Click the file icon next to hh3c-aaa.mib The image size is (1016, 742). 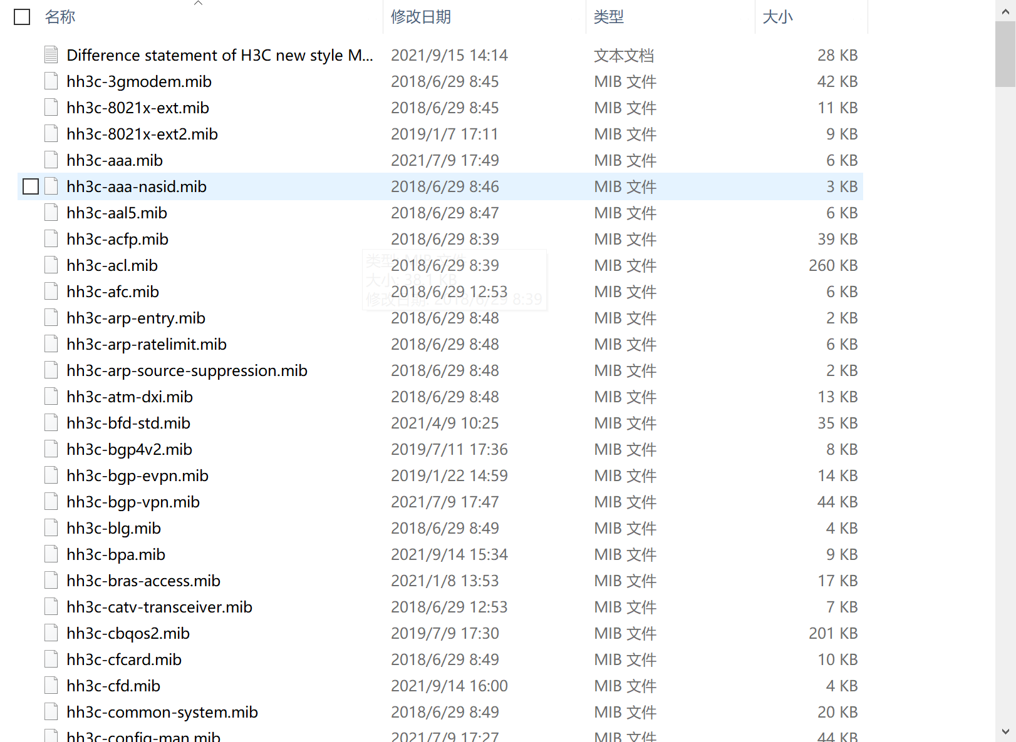click(x=51, y=160)
